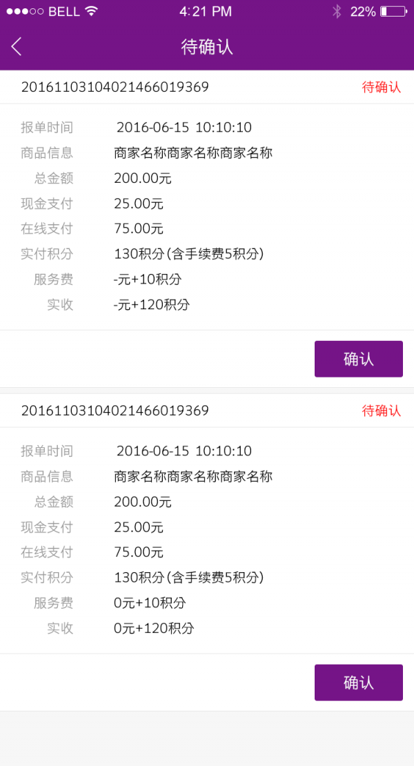Tap the Bluetooth icon in status bar
The image size is (414, 766).
coord(337,11)
